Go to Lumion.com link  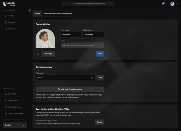tap(15, 114)
